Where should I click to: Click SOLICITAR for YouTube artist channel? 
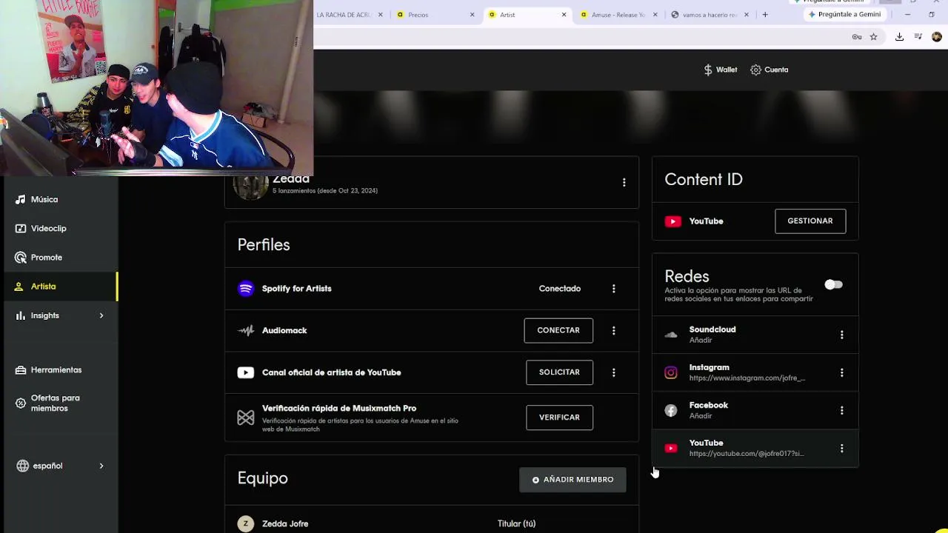click(x=559, y=372)
